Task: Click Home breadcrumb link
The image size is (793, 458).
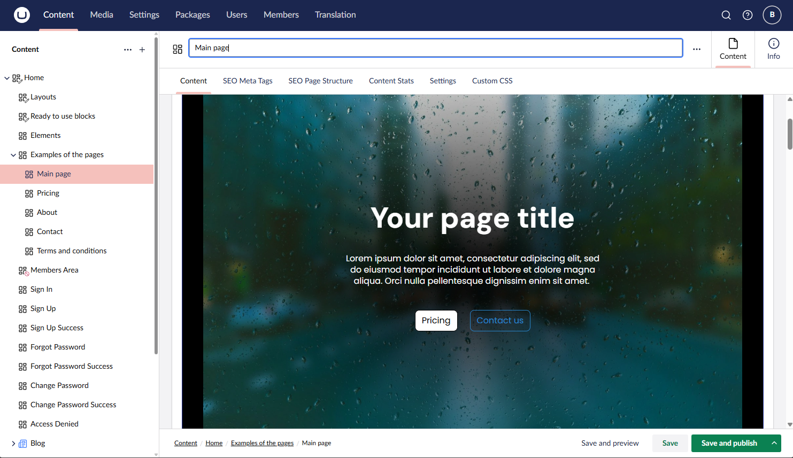Action: [x=214, y=443]
